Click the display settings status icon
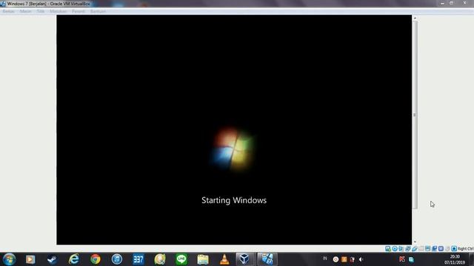Viewport: 474px width, 266px height. [x=427, y=248]
